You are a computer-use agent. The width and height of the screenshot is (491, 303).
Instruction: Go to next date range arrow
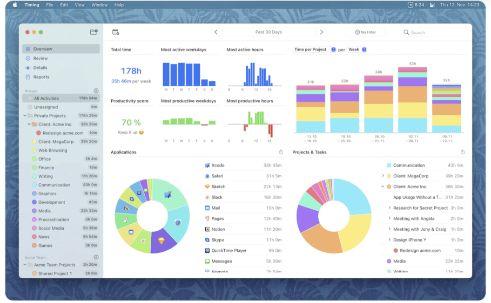[x=321, y=32]
